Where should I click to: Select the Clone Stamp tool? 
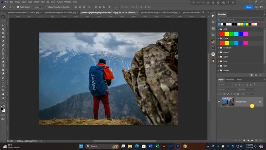click(3, 53)
